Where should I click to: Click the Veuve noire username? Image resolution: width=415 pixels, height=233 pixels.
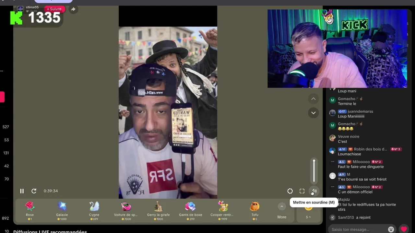click(348, 137)
